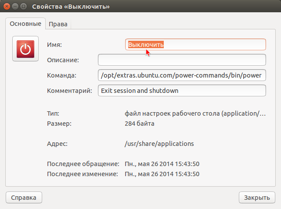The image size is (281, 209).
Task: Focus the empty Описание field
Action: point(182,60)
